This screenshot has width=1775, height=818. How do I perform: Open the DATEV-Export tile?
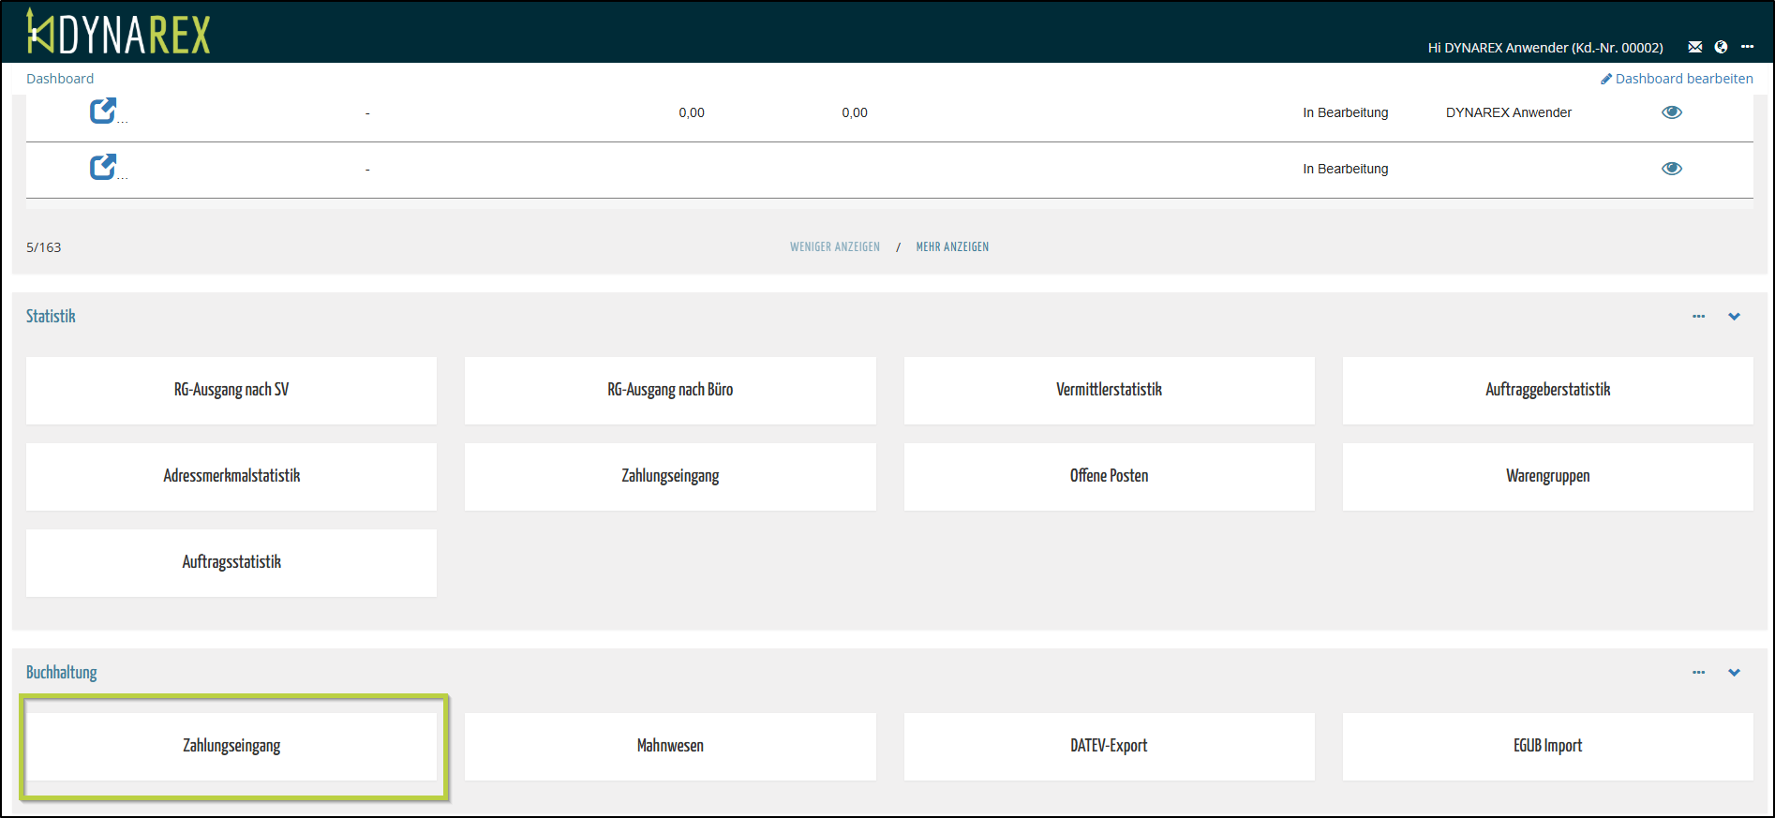(x=1109, y=746)
